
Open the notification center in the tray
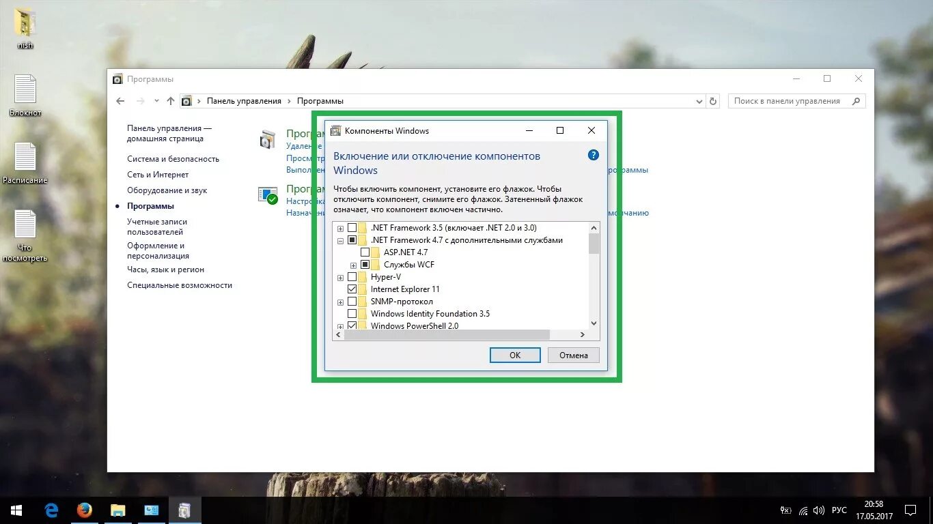[x=910, y=510]
